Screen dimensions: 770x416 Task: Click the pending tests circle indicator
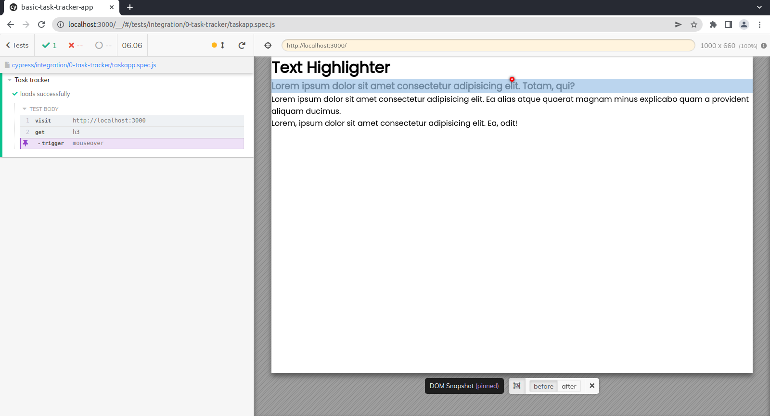click(103, 45)
